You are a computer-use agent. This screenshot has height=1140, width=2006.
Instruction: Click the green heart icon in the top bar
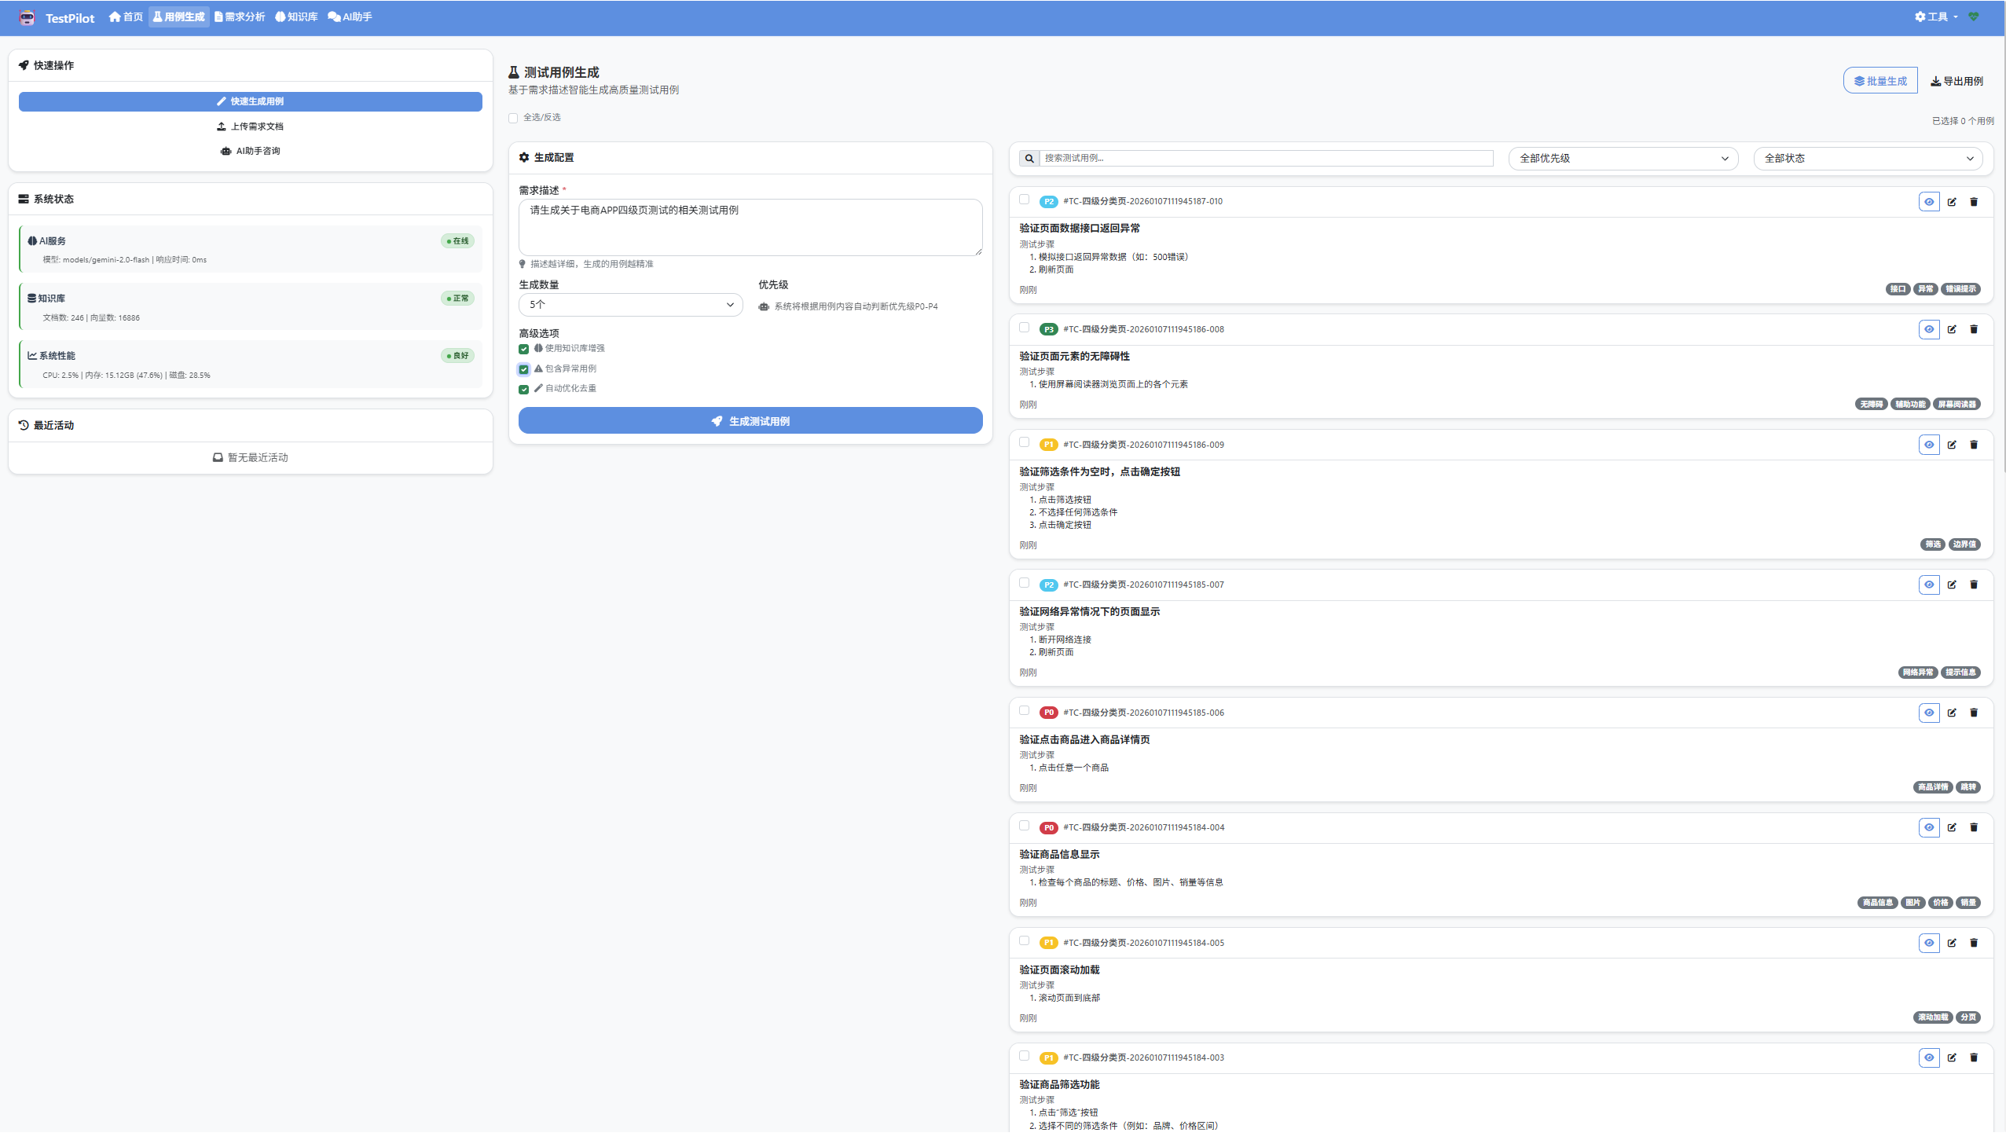(1973, 16)
